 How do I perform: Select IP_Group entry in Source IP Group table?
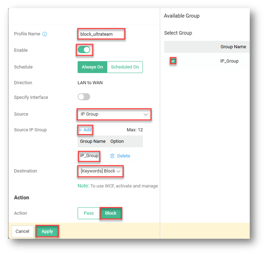point(89,156)
